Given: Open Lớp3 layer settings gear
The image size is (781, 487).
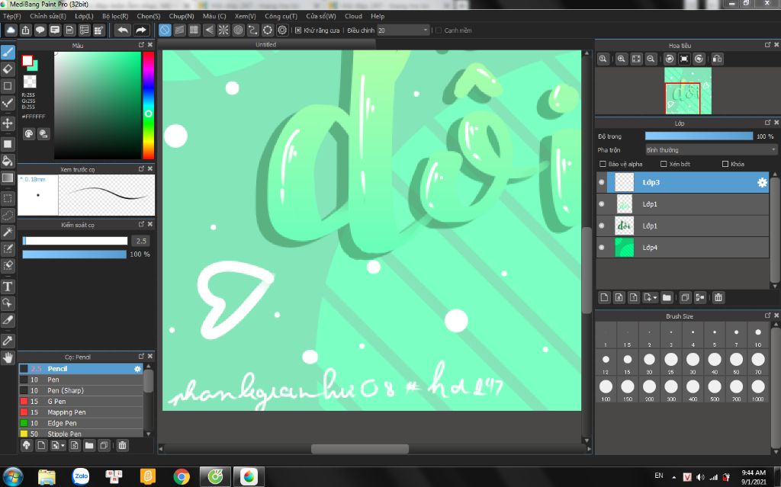Looking at the screenshot, I should 762,183.
